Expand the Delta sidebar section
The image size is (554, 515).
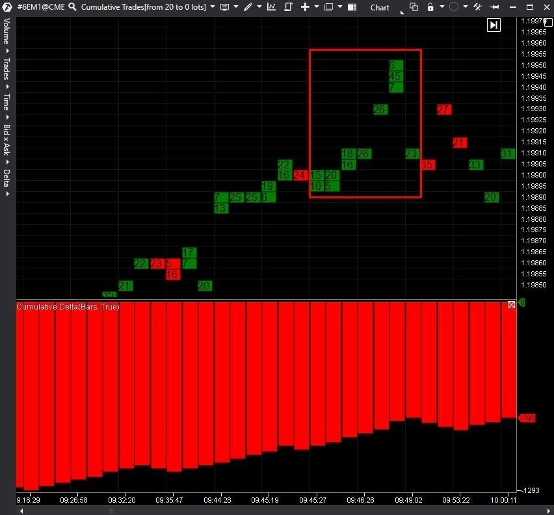point(7,179)
